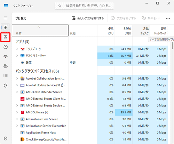Image resolution: width=174 pixels, height=144 pixels.
Task: Expand the エクスプローラー process group
Action: tap(17, 49)
